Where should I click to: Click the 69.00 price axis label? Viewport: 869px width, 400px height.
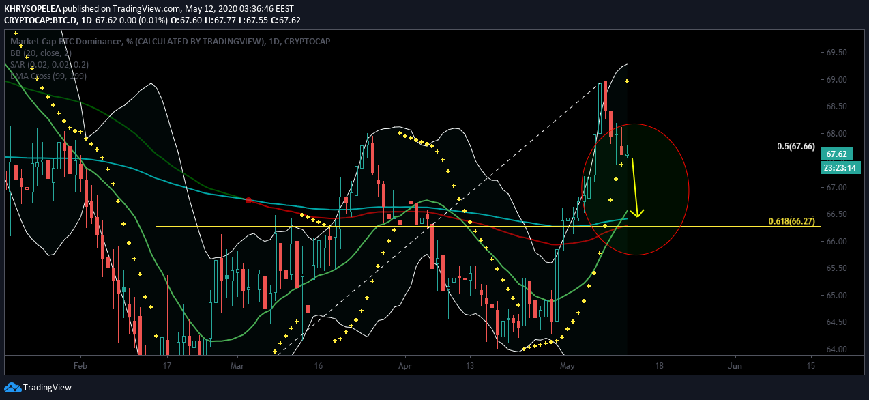[836, 80]
